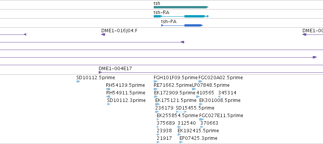
Task: Click the FGH101F09.5prime EST glyph
Action: pos(156,81)
